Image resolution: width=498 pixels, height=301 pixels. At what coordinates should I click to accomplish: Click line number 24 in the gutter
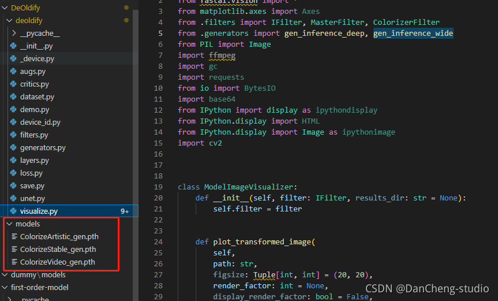pos(158,242)
